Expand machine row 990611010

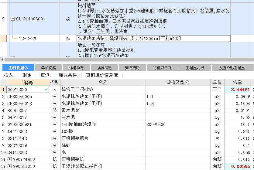(x=9, y=166)
